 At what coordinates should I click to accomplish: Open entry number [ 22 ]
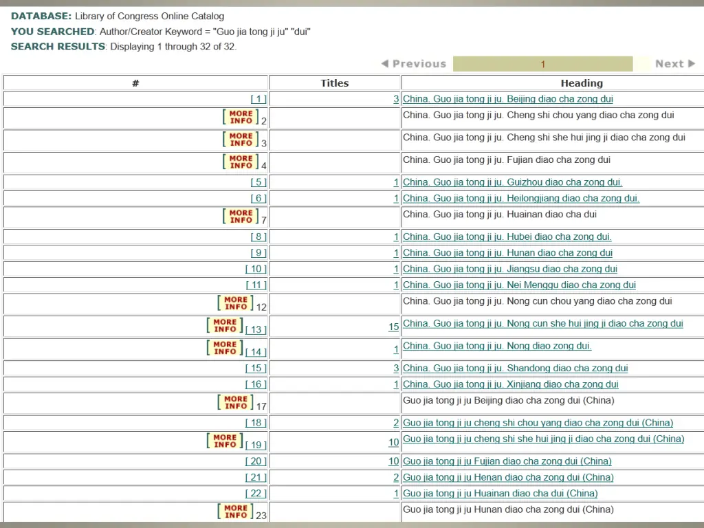coord(256,494)
